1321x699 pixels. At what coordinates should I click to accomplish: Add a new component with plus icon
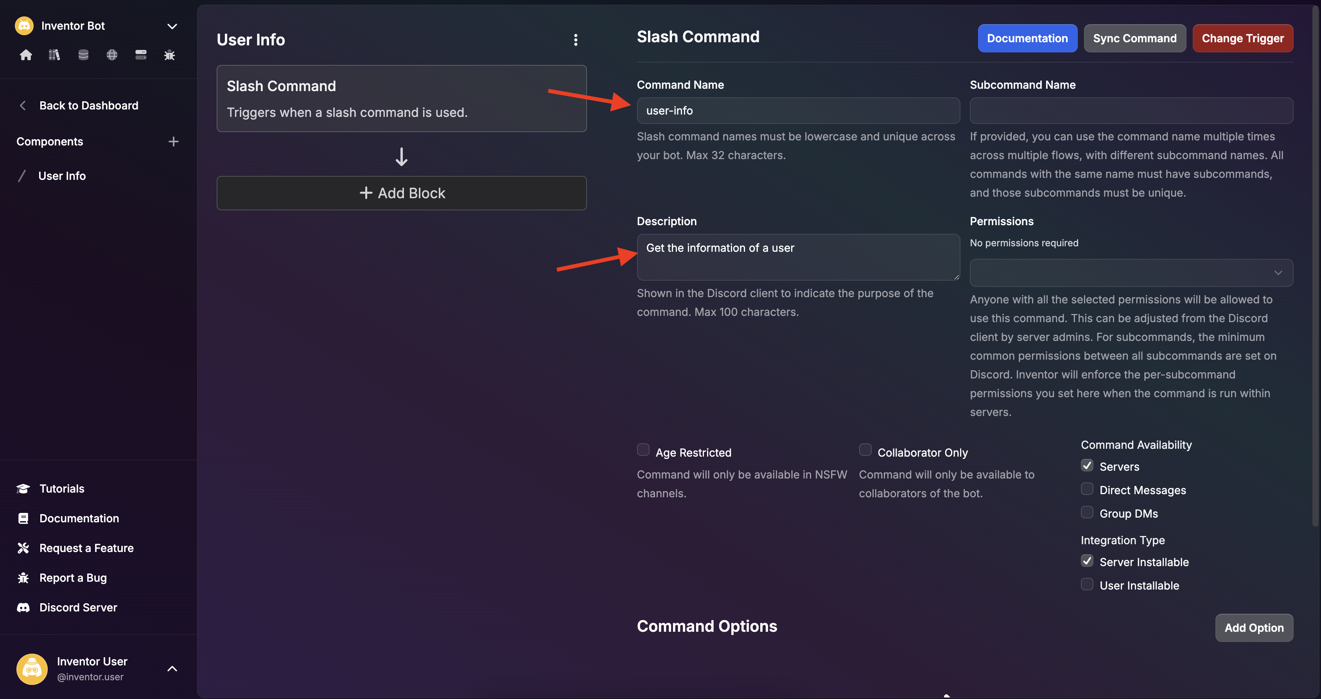173,142
